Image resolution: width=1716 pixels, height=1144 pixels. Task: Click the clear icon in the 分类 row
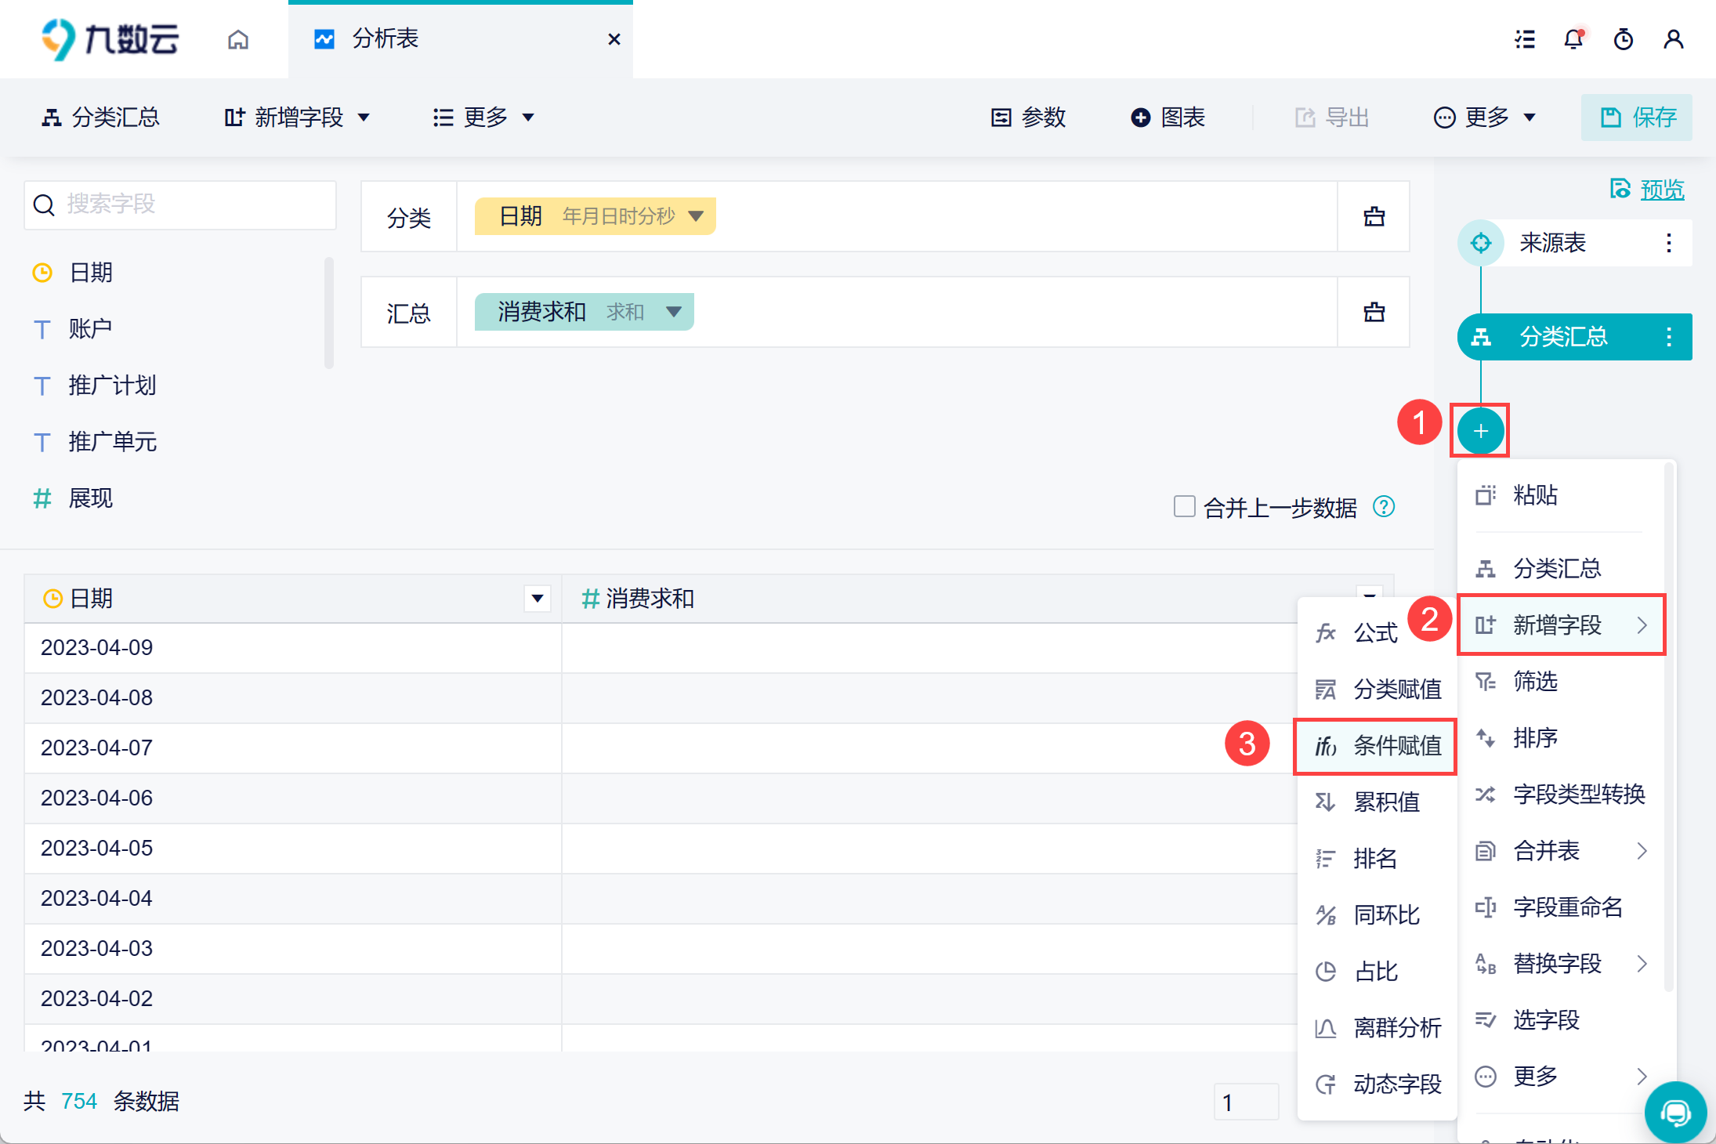coord(1374,217)
